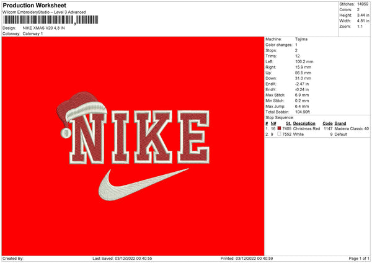Click the Christmas Red color swatch
The width and height of the screenshot is (372, 263).
click(279, 128)
